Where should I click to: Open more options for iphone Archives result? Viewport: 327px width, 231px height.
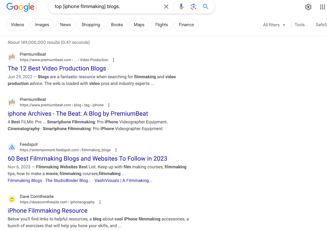[x=109, y=105]
